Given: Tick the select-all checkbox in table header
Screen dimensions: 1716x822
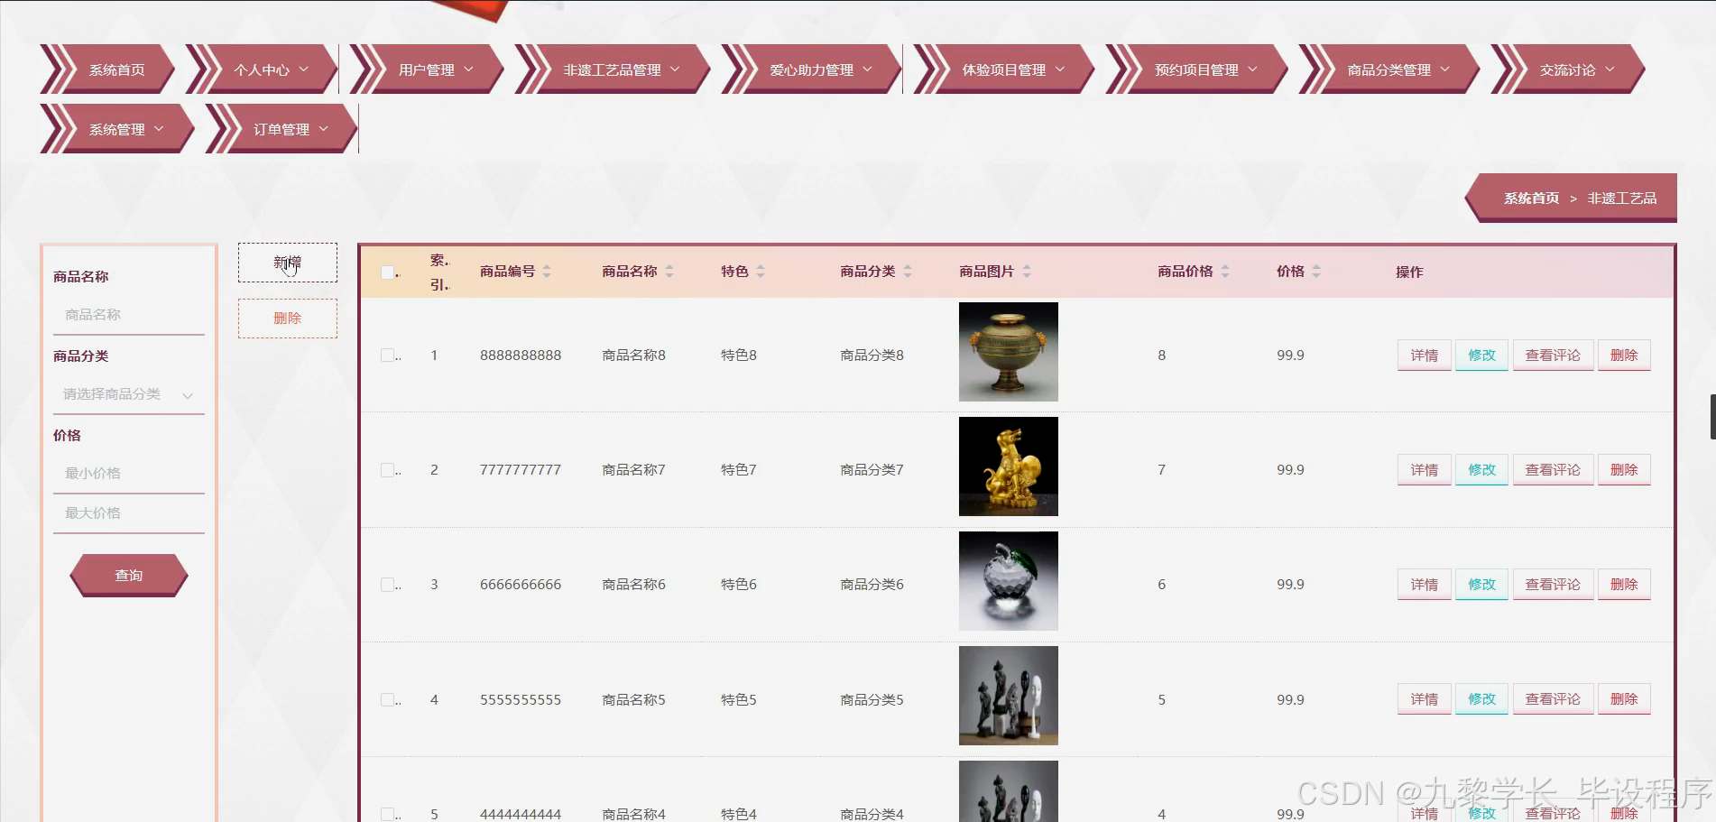Looking at the screenshot, I should click(x=387, y=272).
